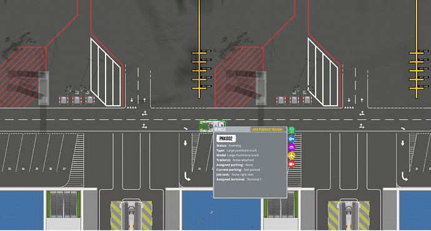The height and width of the screenshot is (231, 431).
Task: Click the Assigned parking: None entry
Action: (234, 165)
